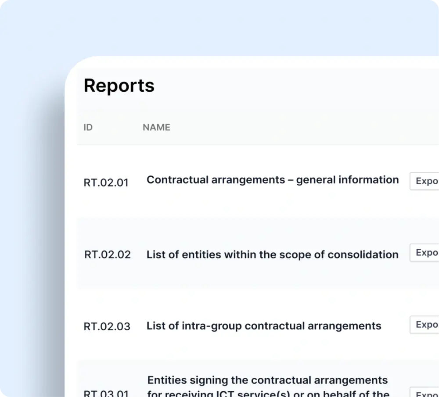The image size is (439, 397).
Task: Export the RT.02.01 contractual arrangements report
Action: click(x=425, y=181)
